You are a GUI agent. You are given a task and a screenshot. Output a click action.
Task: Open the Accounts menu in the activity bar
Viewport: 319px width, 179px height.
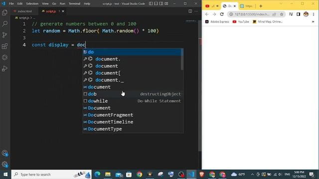[x=4, y=153]
